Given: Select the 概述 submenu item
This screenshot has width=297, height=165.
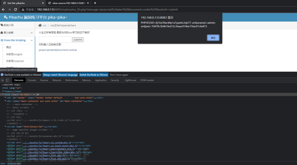Looking at the screenshot, I should 9,47.
